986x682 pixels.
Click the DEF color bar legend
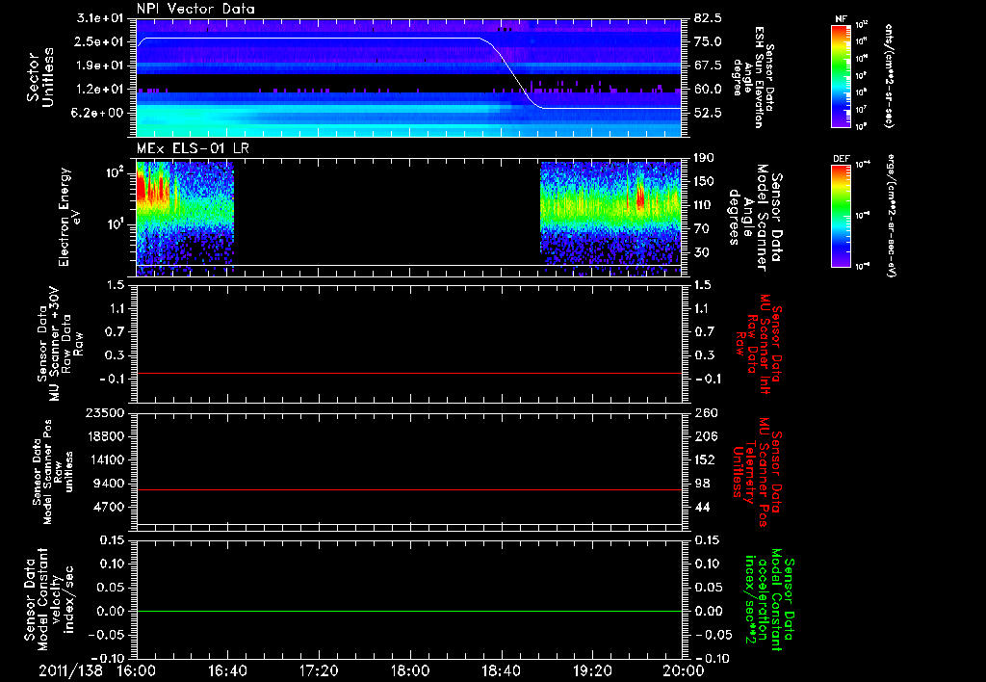pos(841,215)
